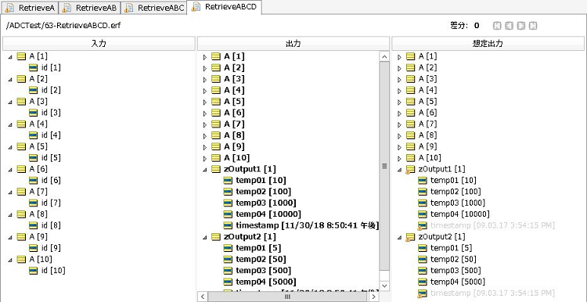Click the 想定出力 column header
This screenshot has width=587, height=302.
[488, 43]
